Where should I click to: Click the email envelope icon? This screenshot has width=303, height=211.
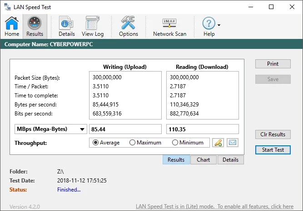tap(232, 143)
